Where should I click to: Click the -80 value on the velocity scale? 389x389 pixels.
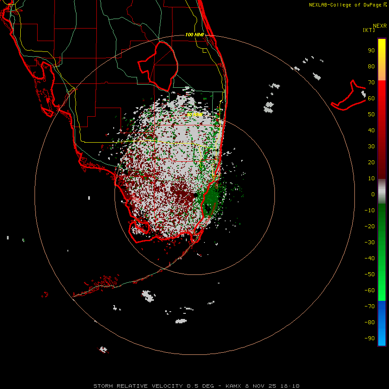point(370,322)
